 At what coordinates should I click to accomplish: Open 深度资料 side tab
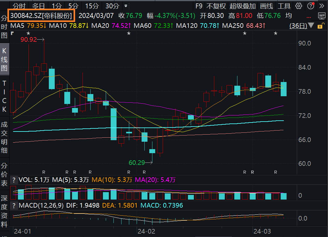click(4, 211)
